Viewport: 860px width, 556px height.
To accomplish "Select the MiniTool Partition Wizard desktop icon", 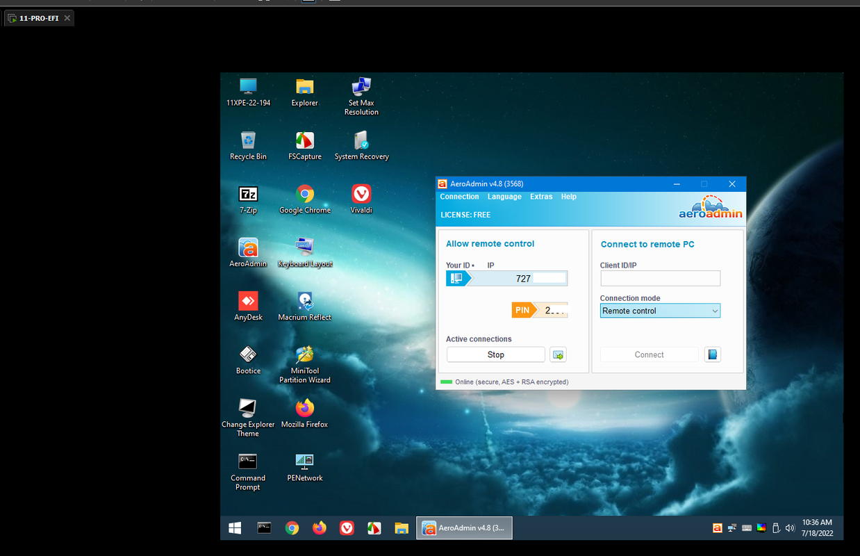I will tap(304, 364).
